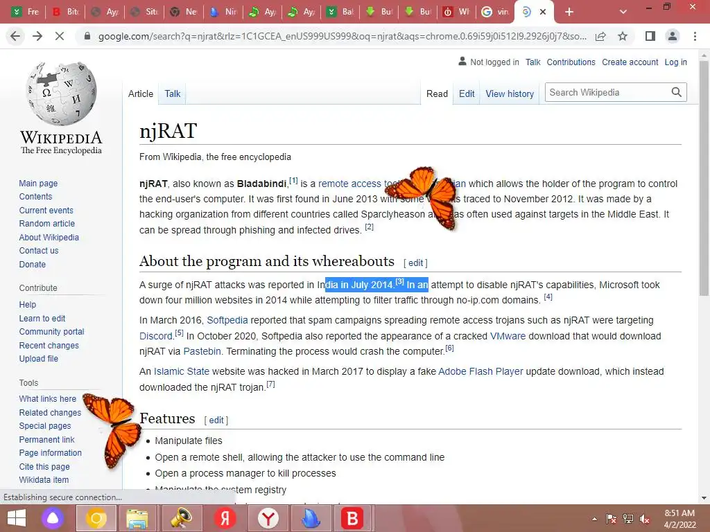The height and width of the screenshot is (532, 710).
Task: Open the Discord article link
Action: [156, 336]
